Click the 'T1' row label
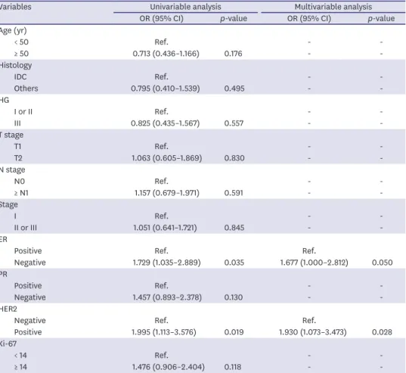 coord(17,147)
